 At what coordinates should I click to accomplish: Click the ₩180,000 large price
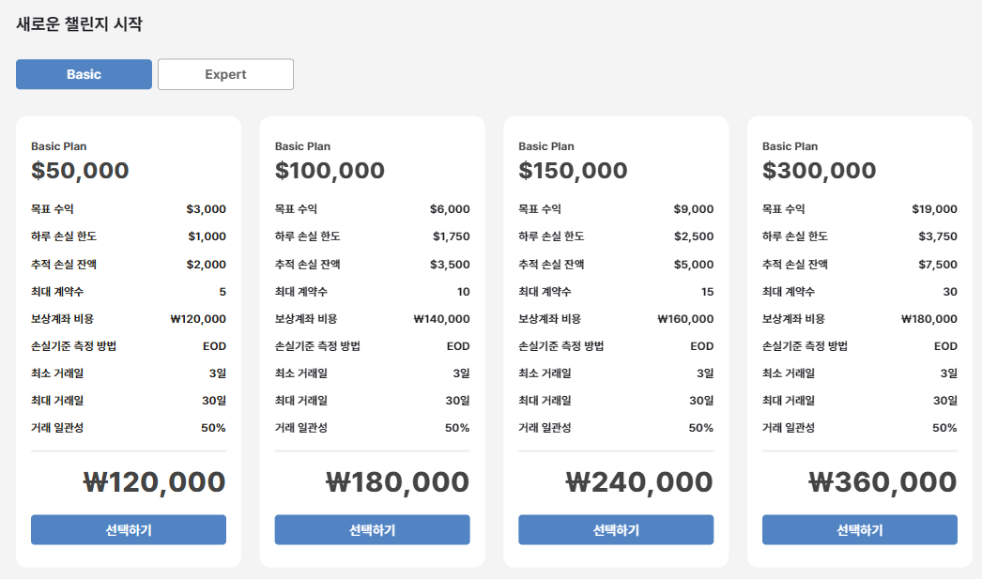[397, 482]
